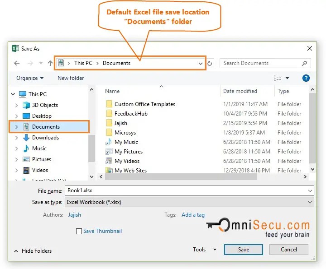
Task: Open the Save as type combo box
Action: tap(189, 202)
